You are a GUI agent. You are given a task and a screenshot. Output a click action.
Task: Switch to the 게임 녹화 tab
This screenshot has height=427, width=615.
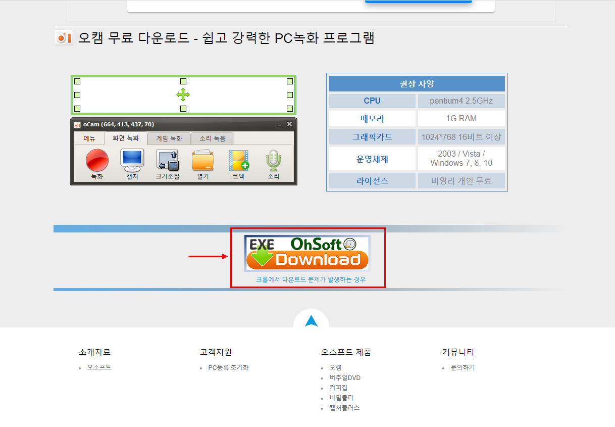click(x=169, y=138)
